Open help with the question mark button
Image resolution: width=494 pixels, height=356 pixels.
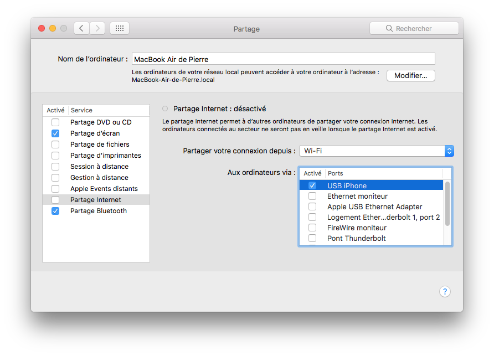click(x=445, y=291)
